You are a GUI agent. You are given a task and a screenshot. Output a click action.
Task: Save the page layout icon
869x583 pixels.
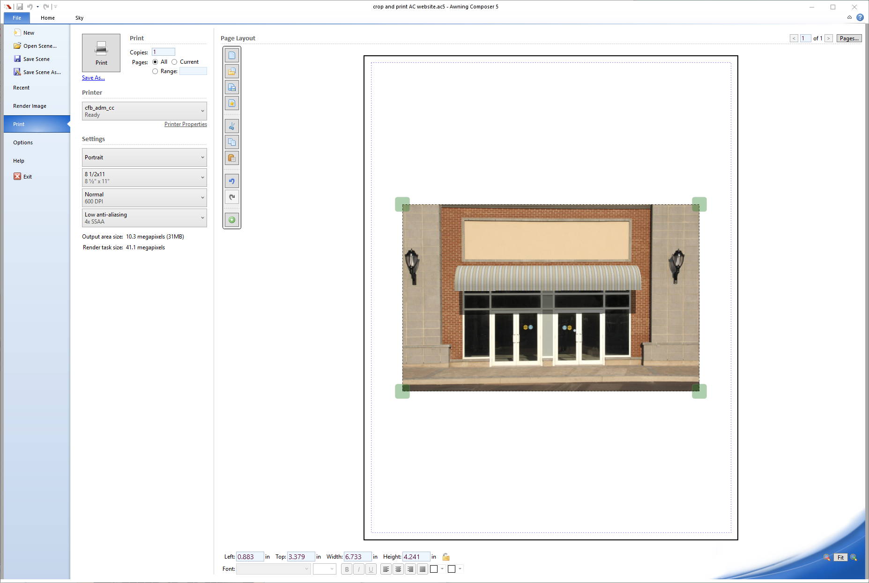[x=231, y=87]
